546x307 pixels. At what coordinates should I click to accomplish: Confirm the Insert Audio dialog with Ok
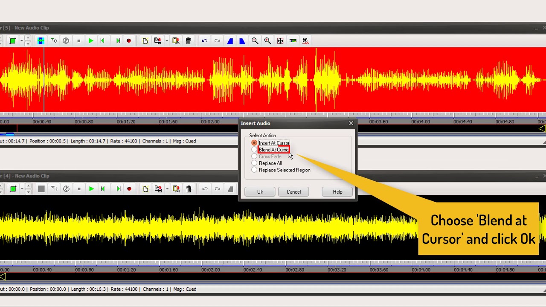260,192
